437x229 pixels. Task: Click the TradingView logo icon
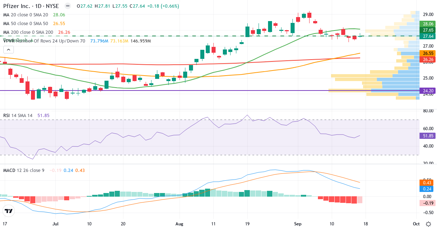point(9,211)
